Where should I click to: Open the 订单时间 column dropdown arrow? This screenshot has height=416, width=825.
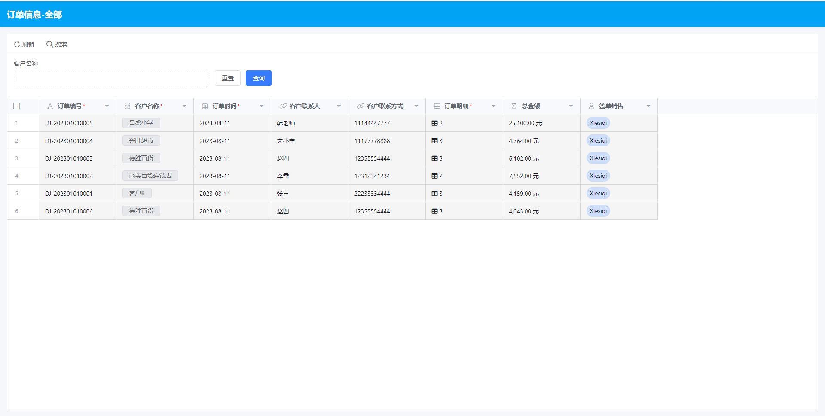(x=262, y=106)
